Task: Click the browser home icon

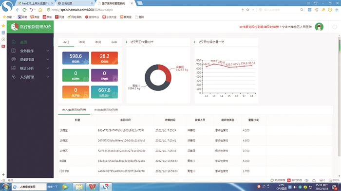Action: (x=40, y=10)
